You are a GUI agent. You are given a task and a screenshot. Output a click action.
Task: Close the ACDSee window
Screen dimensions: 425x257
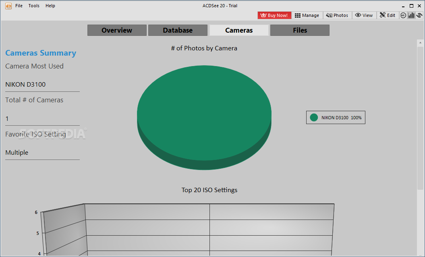coord(419,6)
